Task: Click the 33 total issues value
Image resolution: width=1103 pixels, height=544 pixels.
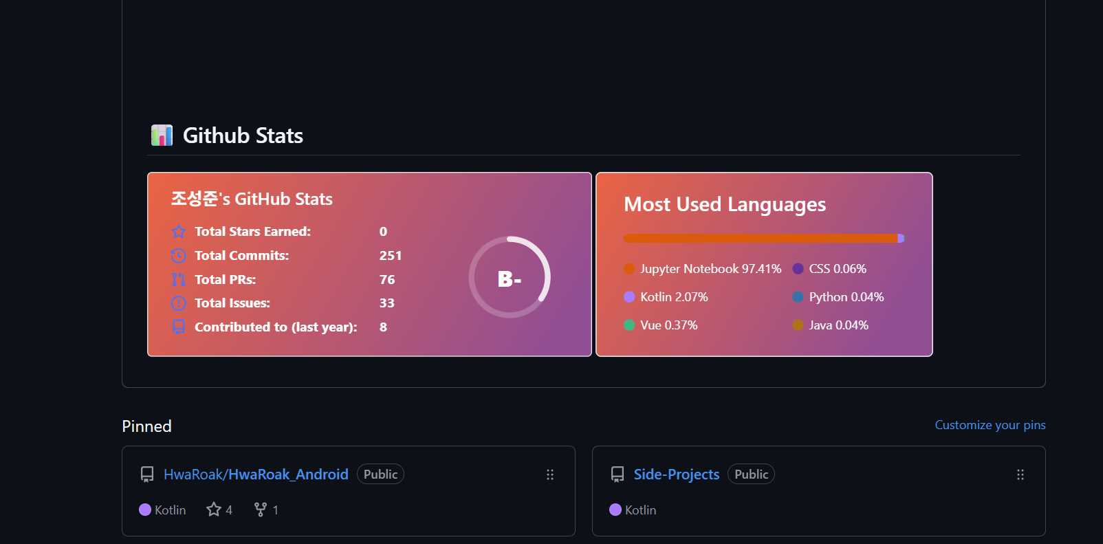Action: pos(387,303)
